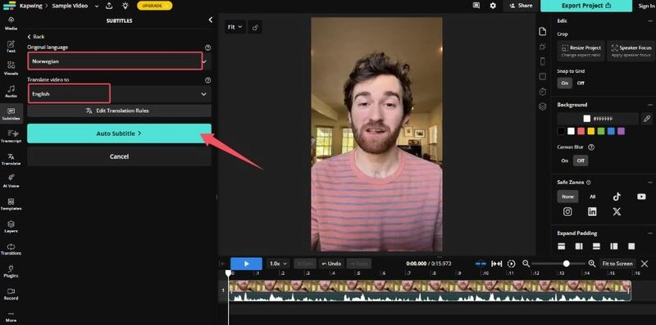Click Cancel in Subtitles panel
The width and height of the screenshot is (656, 325).
pyautogui.click(x=119, y=156)
